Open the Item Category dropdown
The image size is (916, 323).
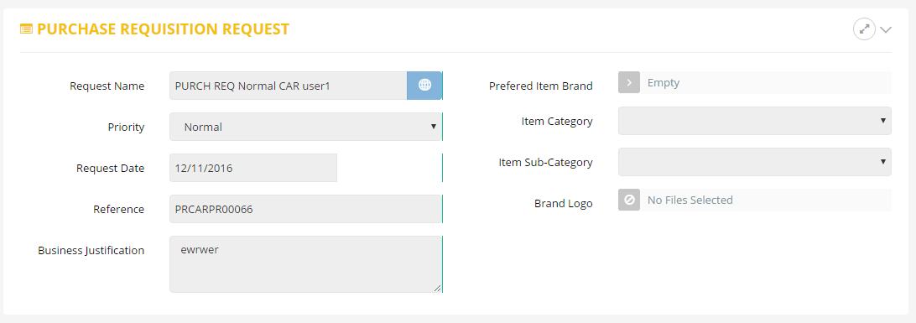click(755, 121)
